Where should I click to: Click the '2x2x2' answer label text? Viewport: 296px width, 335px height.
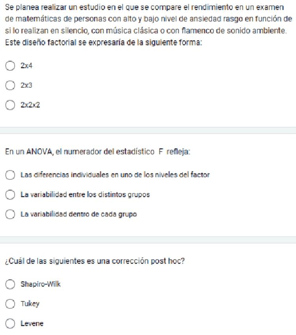click(30, 105)
